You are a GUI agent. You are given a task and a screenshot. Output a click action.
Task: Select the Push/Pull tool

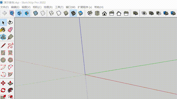(11, 83)
